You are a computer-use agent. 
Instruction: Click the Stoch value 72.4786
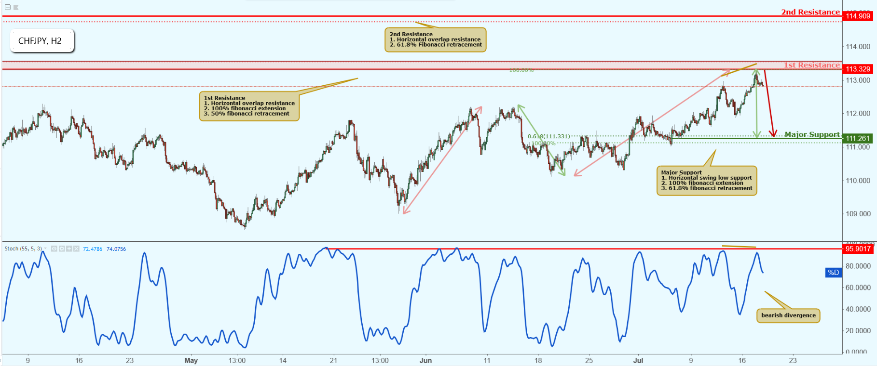point(93,249)
